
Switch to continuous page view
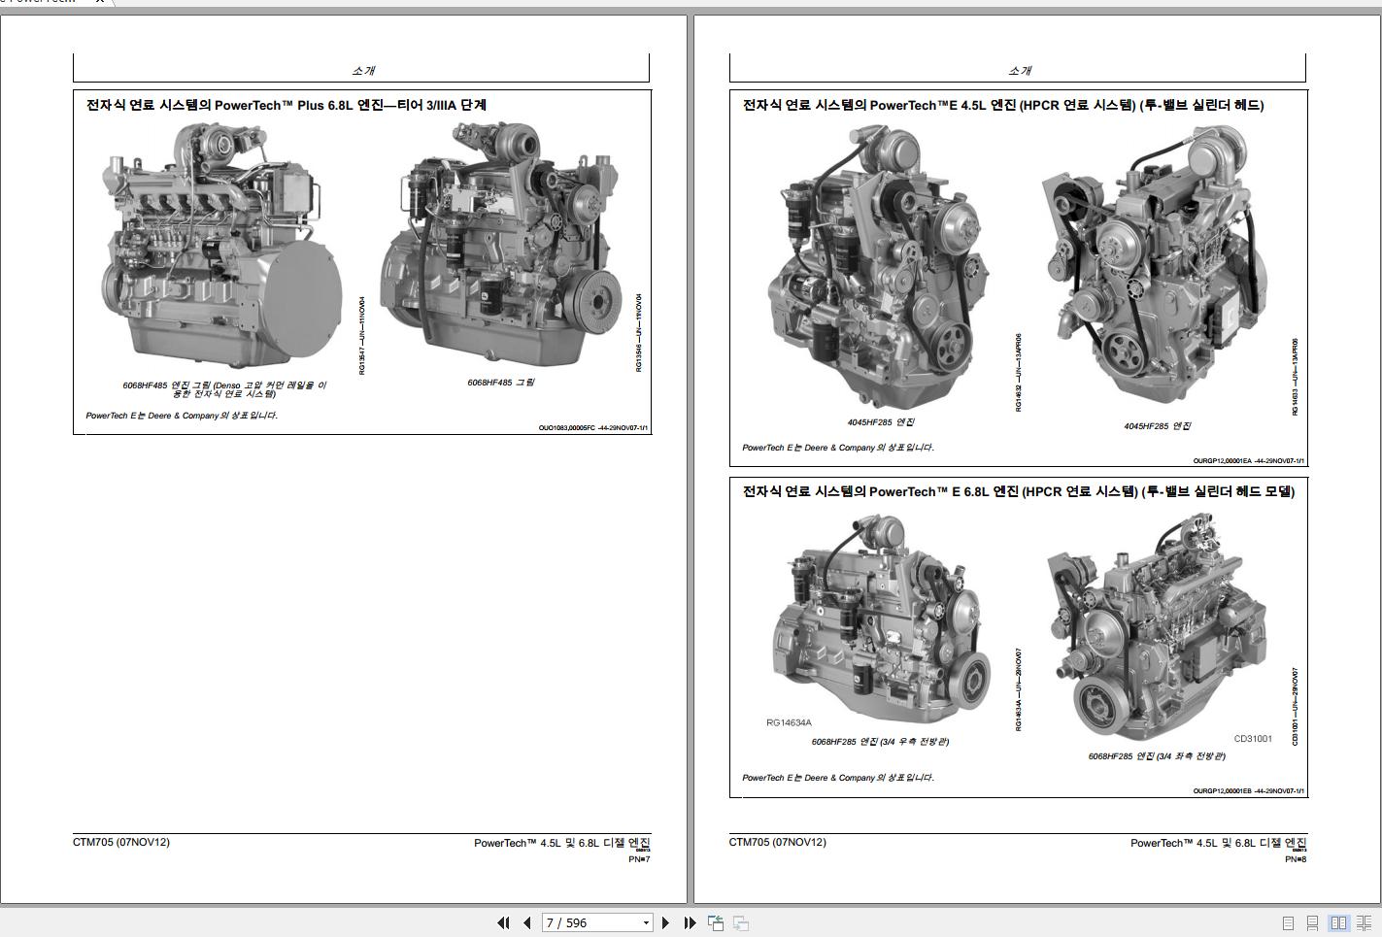[1312, 922]
